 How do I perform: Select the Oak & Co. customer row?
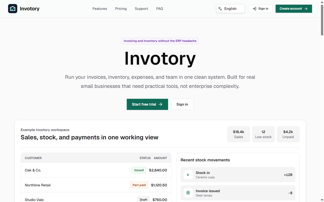(x=96, y=170)
